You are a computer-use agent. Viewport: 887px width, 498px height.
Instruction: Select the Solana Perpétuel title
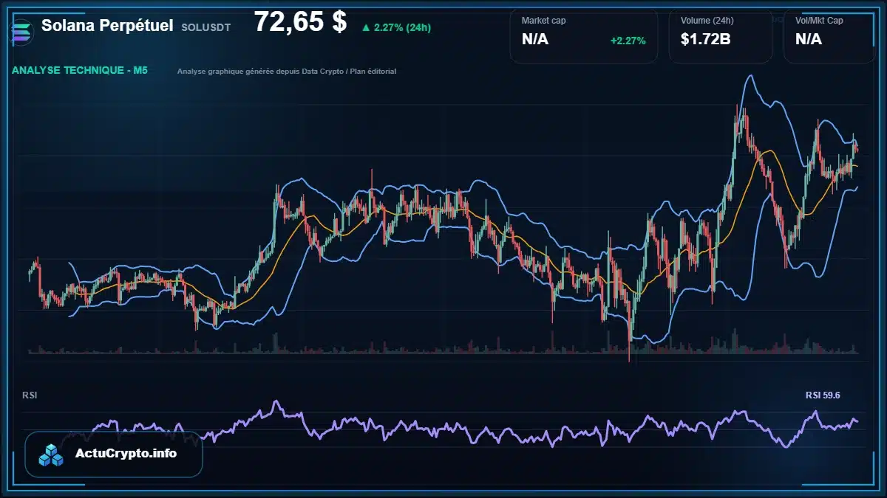click(x=107, y=26)
